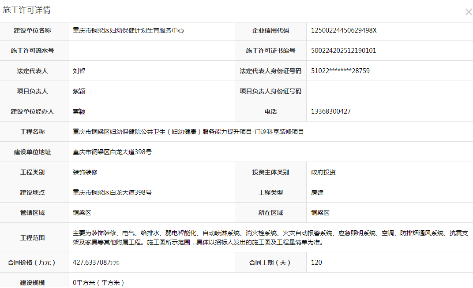This screenshot has width=473, height=288.
Task: Click the 建设地点 address value
Action: tap(113, 192)
